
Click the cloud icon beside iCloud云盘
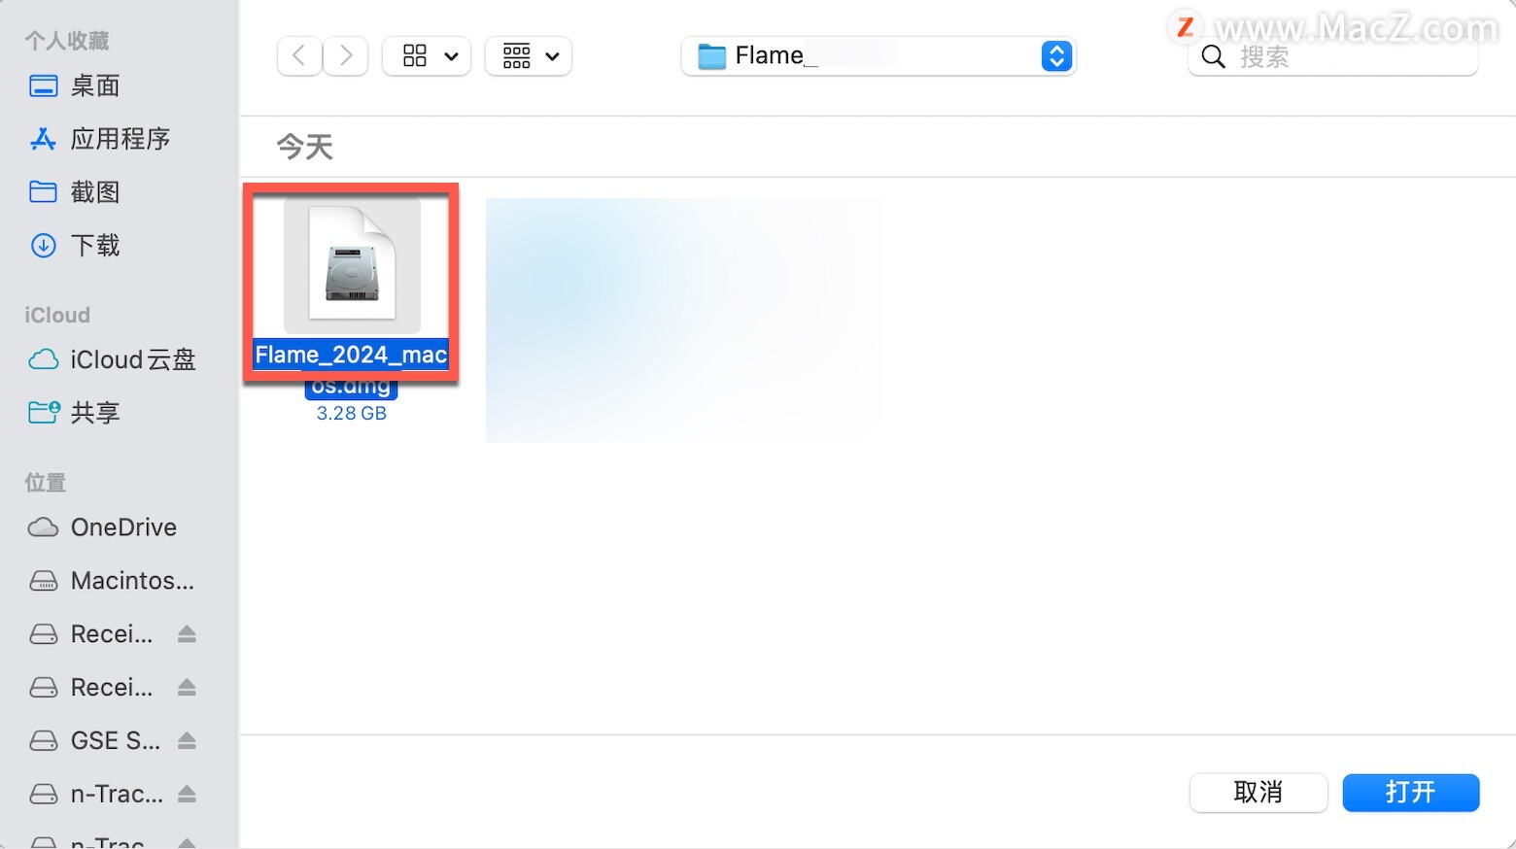pos(44,360)
